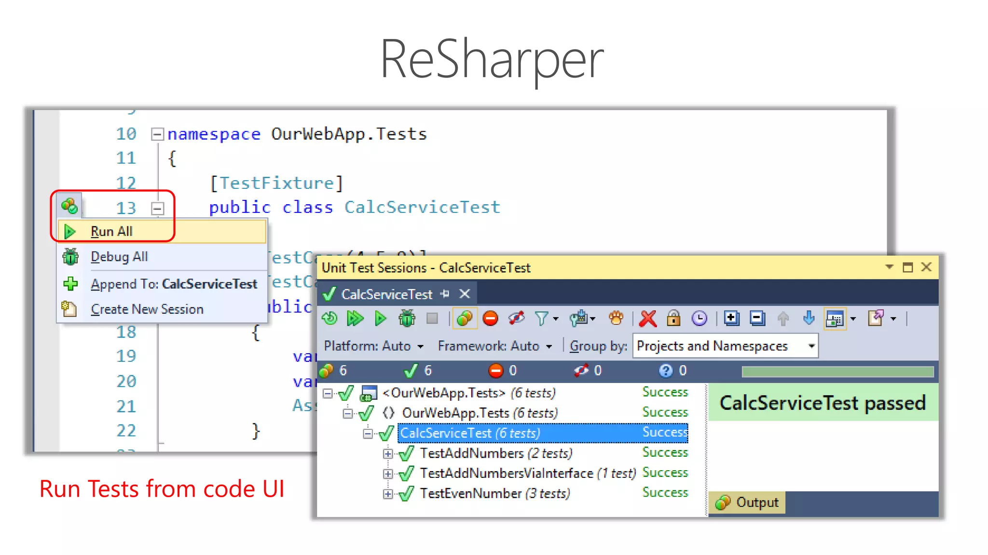Stop test execution with square icon
The width and height of the screenshot is (988, 555).
[x=432, y=318]
